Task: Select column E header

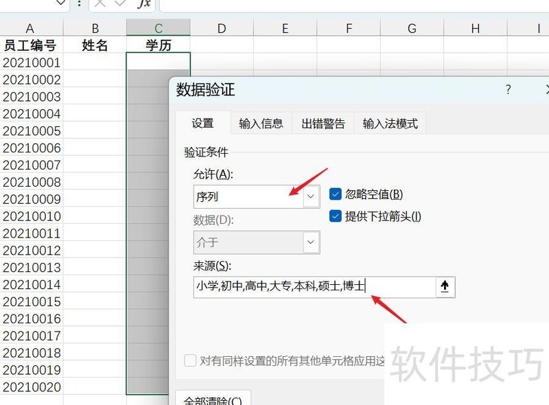Action: click(285, 28)
